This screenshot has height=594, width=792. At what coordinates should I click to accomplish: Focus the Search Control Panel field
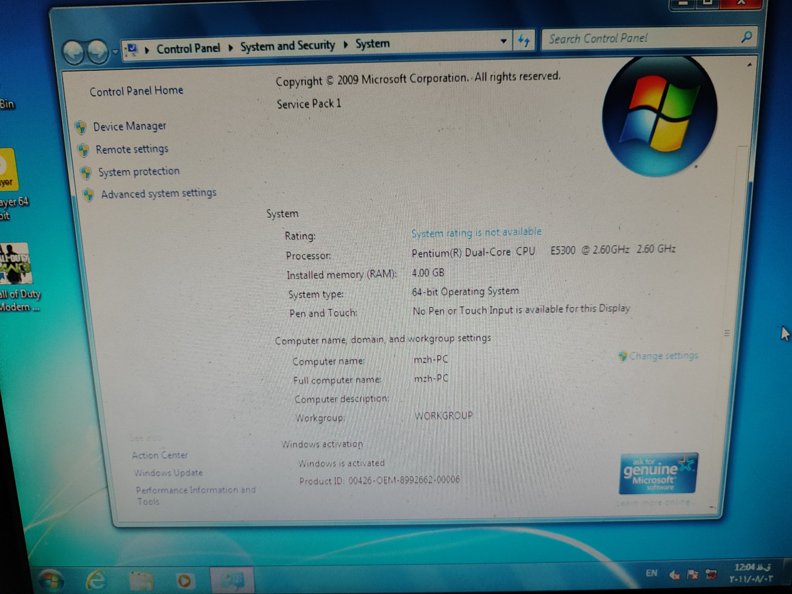point(641,38)
